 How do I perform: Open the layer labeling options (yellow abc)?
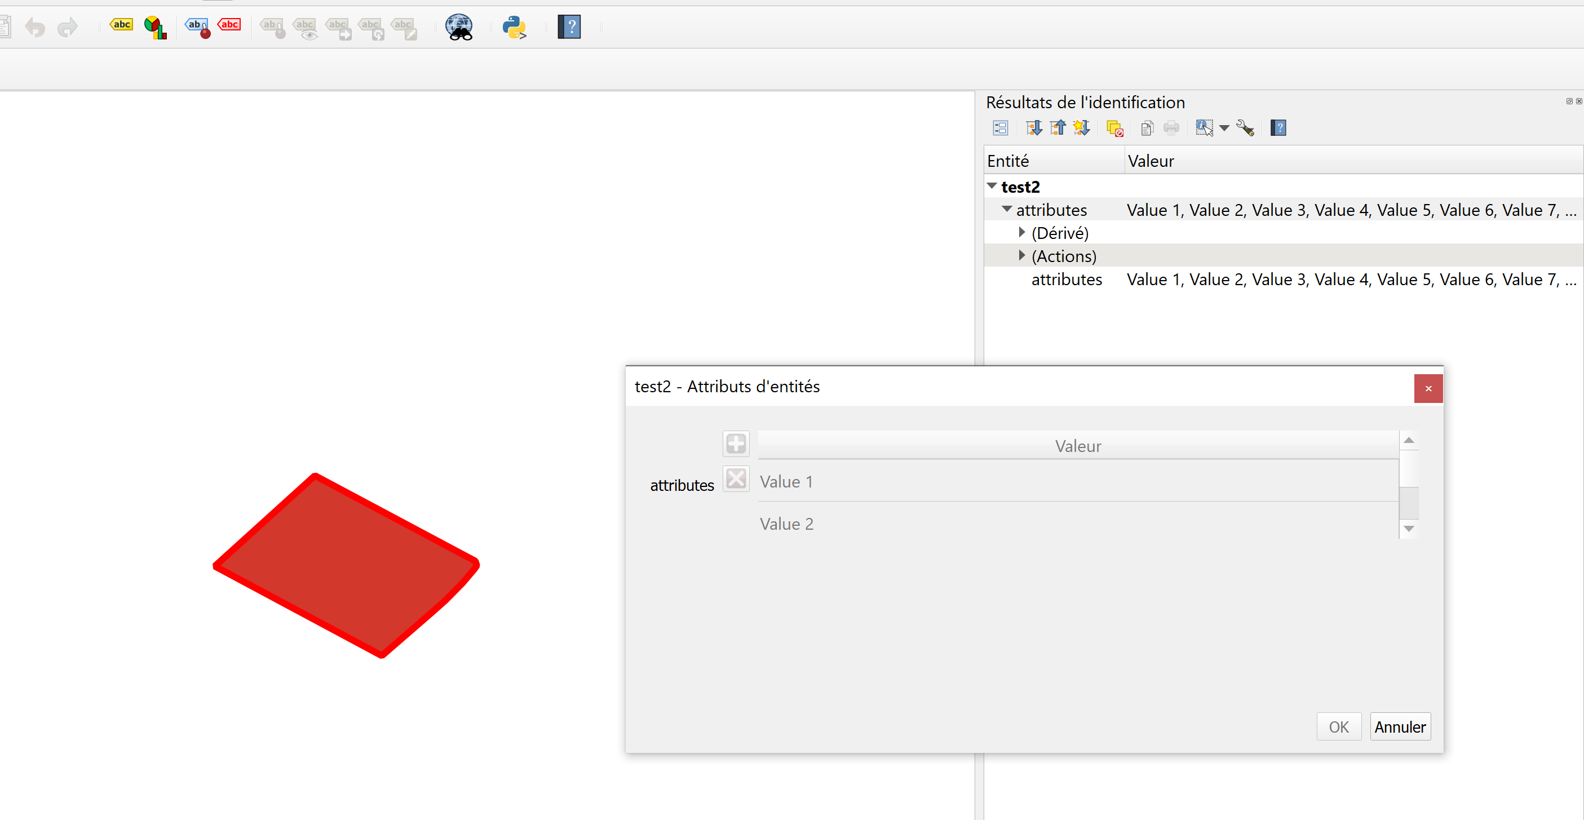click(x=121, y=25)
